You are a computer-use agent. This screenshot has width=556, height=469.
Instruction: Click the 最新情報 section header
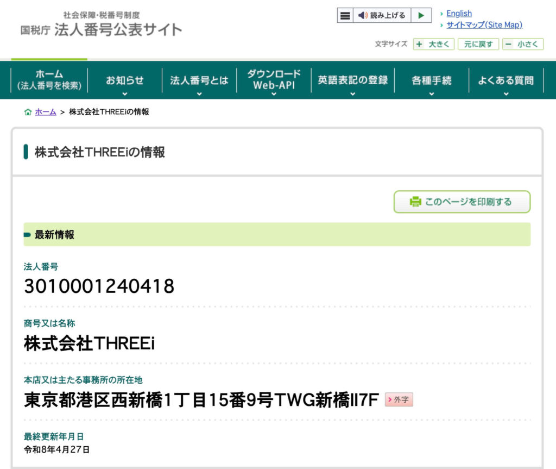coord(277,234)
